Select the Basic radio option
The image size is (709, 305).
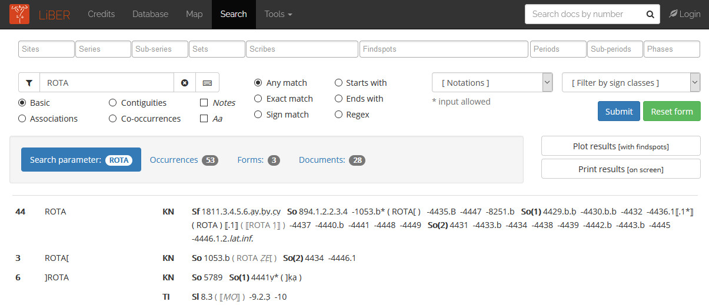click(x=22, y=103)
